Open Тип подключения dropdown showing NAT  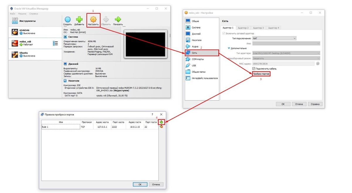[x=274, y=38]
